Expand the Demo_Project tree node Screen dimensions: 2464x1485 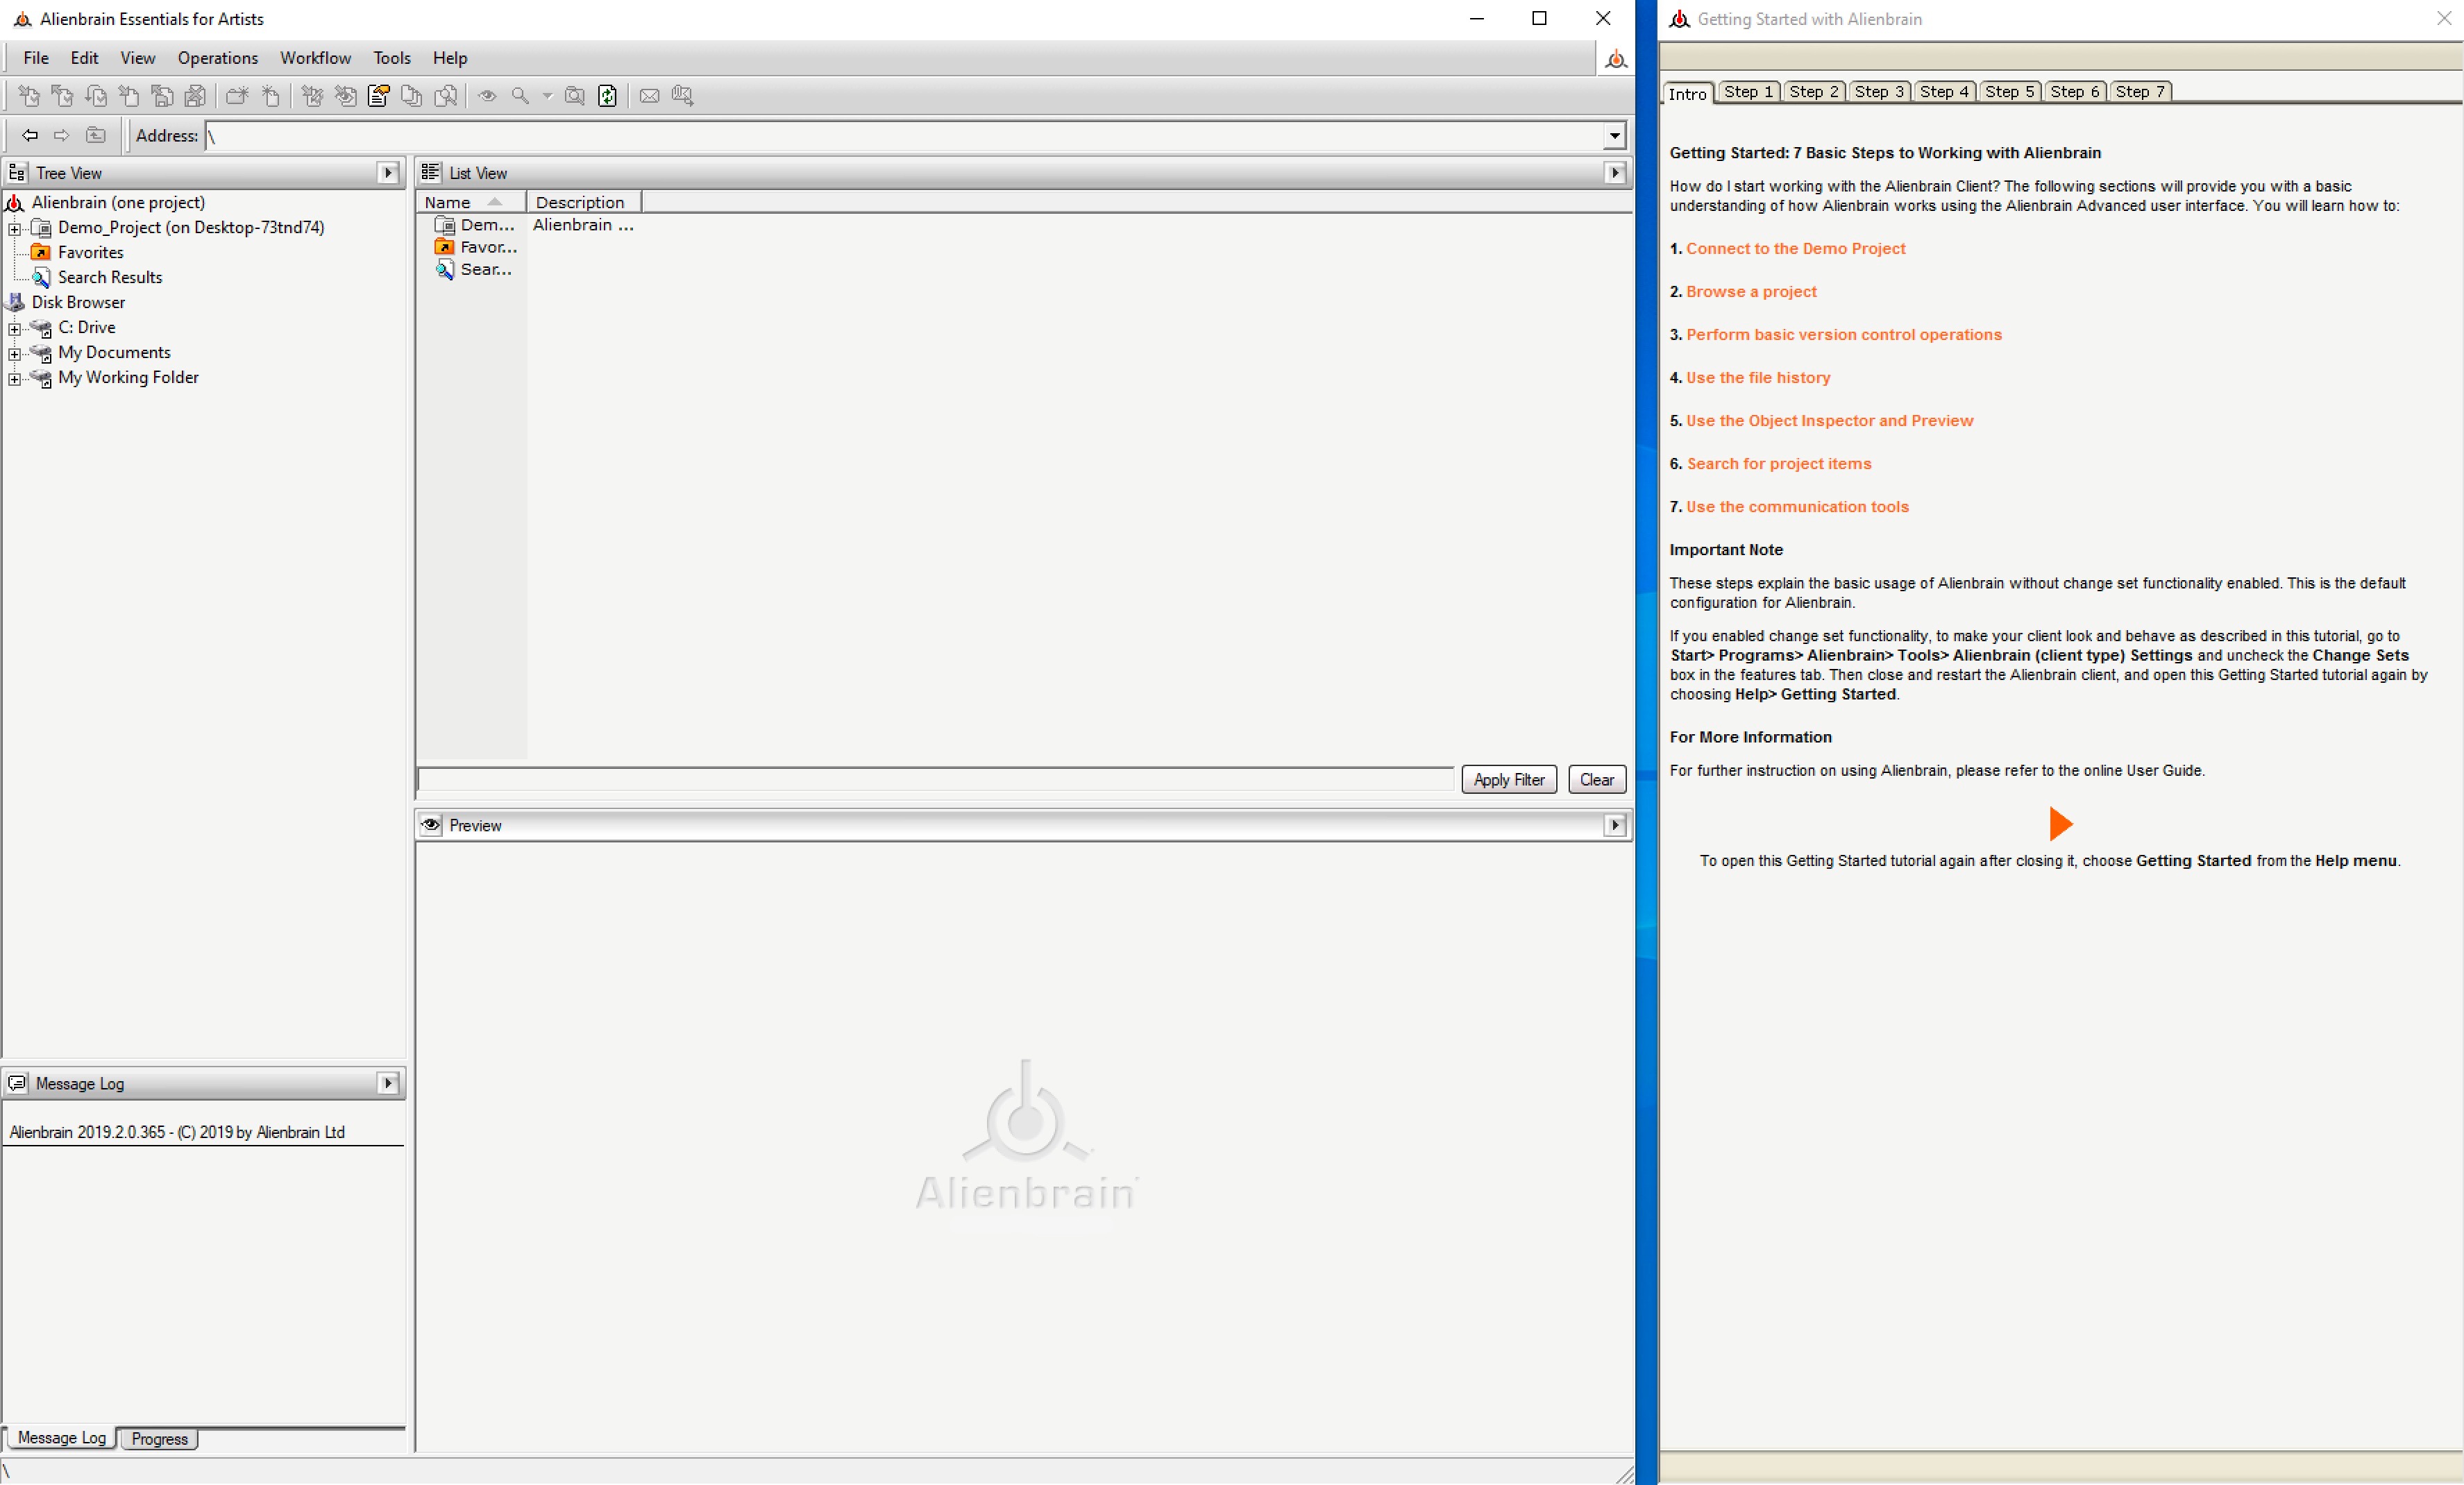pyautogui.click(x=15, y=229)
